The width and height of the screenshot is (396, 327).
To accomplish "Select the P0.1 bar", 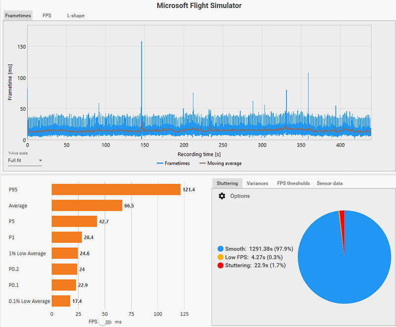I will coord(64,285).
